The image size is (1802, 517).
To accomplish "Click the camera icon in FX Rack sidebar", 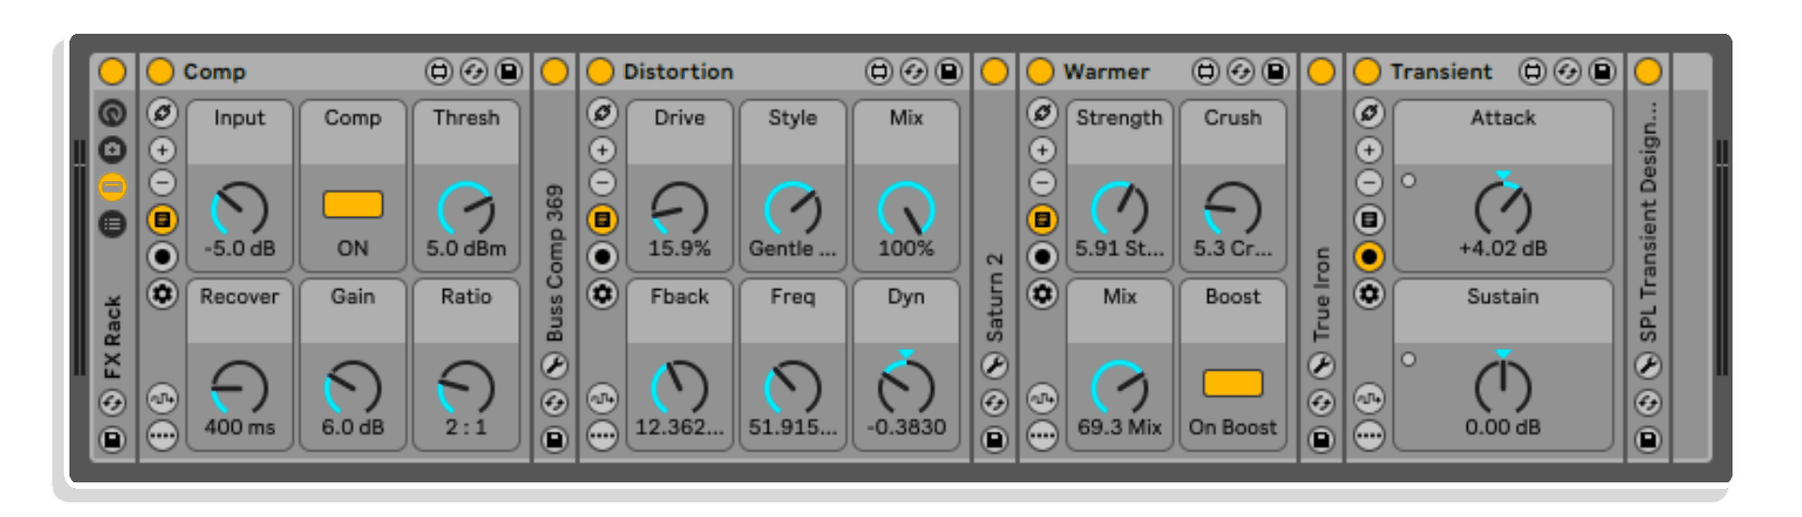I will click(x=113, y=150).
